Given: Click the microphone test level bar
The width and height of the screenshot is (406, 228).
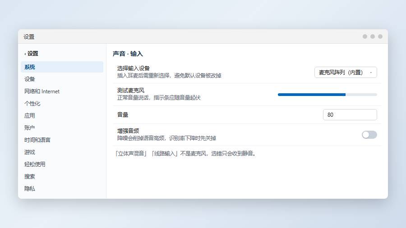Looking at the screenshot, I should point(328,95).
